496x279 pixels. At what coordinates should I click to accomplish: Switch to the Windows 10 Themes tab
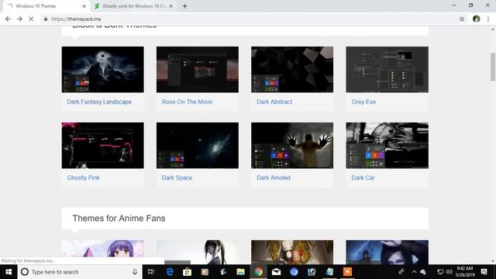click(46, 6)
